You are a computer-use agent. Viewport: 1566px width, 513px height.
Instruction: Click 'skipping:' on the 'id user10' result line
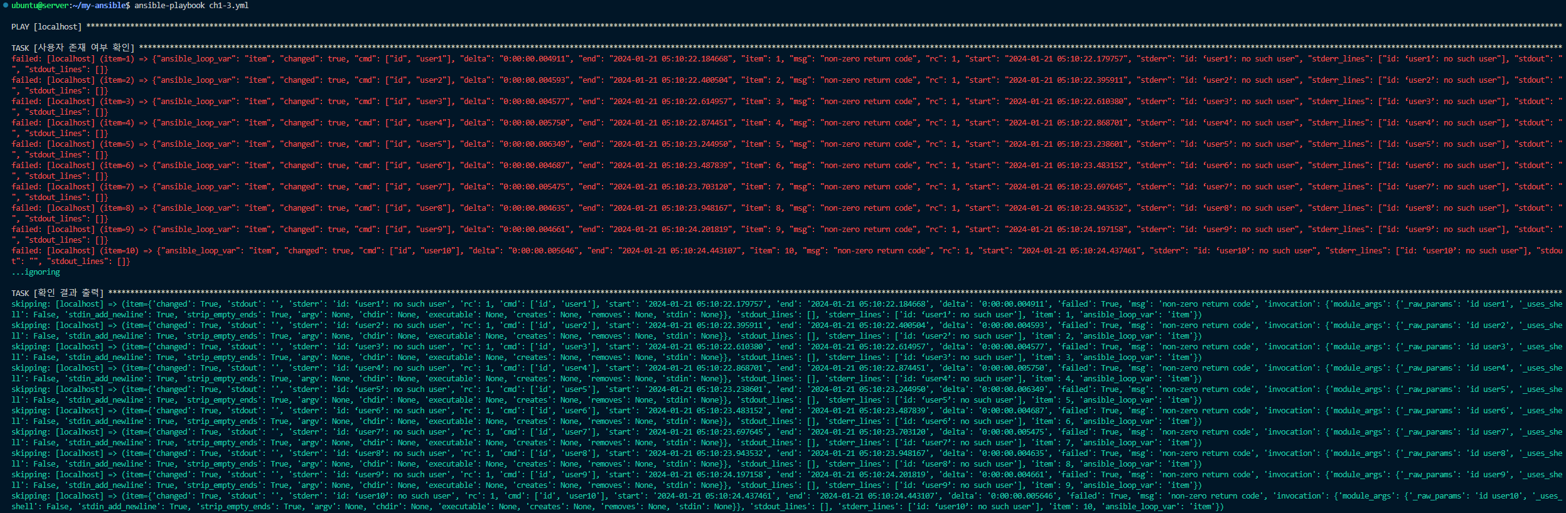(x=31, y=495)
